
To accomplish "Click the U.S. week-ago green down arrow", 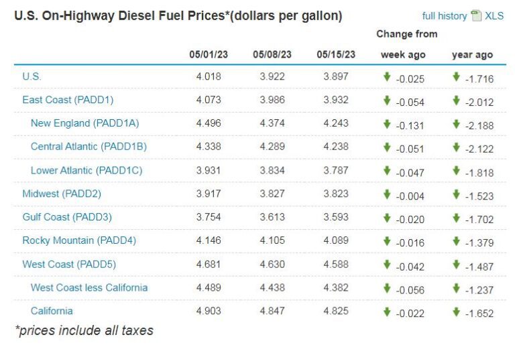I will pyautogui.click(x=387, y=77).
